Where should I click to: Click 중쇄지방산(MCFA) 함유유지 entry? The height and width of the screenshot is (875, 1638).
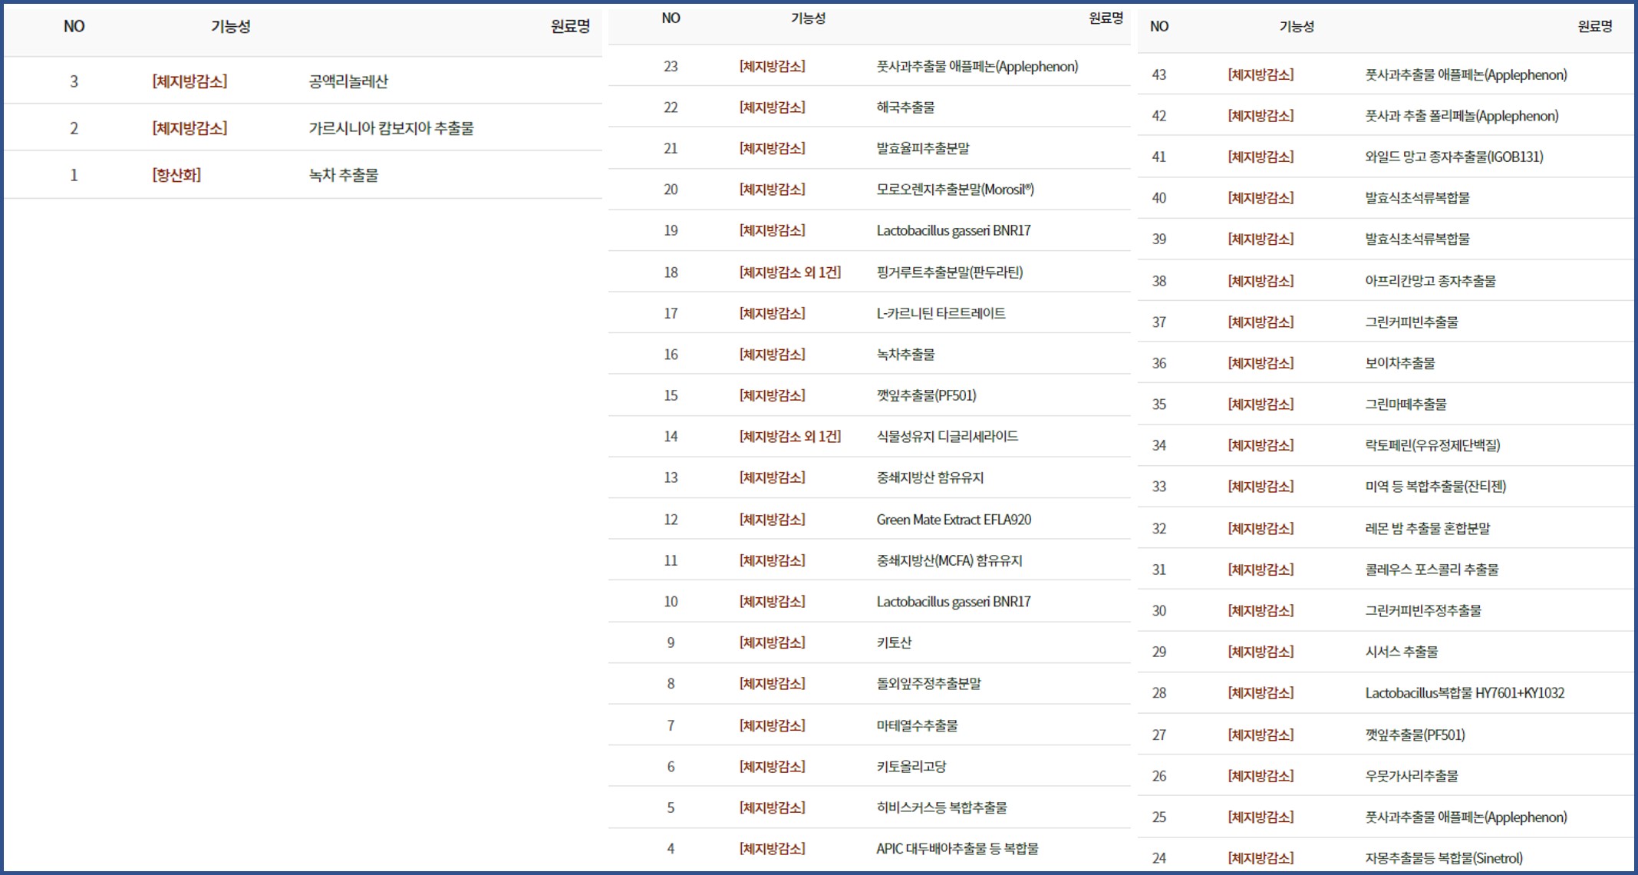pyautogui.click(x=949, y=561)
